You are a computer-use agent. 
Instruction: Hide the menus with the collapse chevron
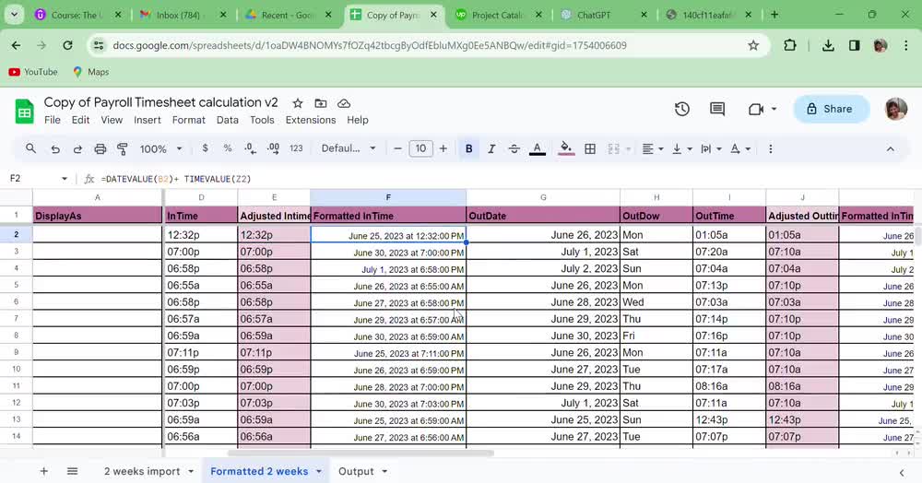pos(891,148)
